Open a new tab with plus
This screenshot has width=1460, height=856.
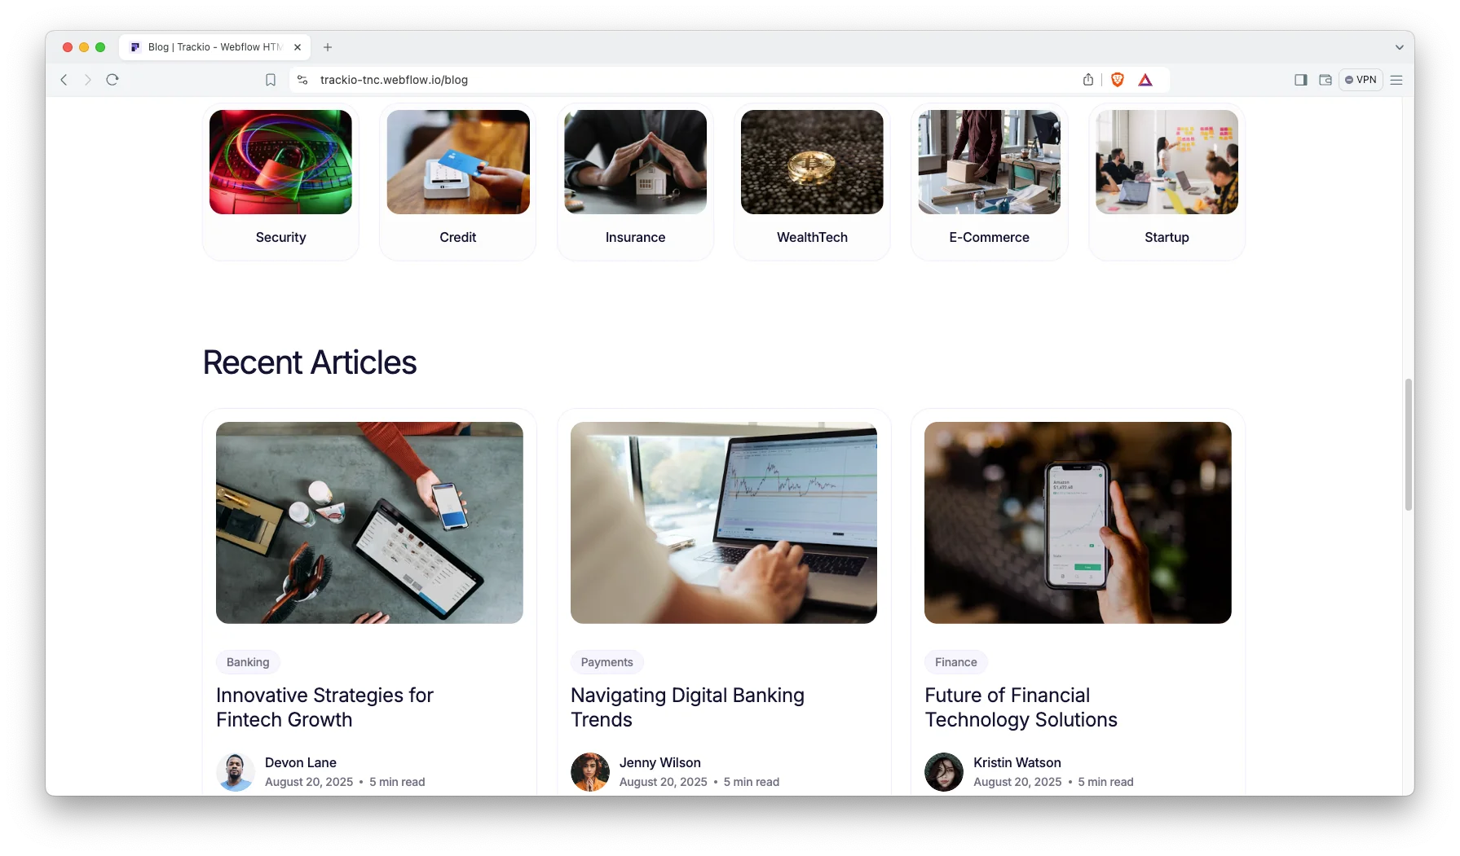328,47
